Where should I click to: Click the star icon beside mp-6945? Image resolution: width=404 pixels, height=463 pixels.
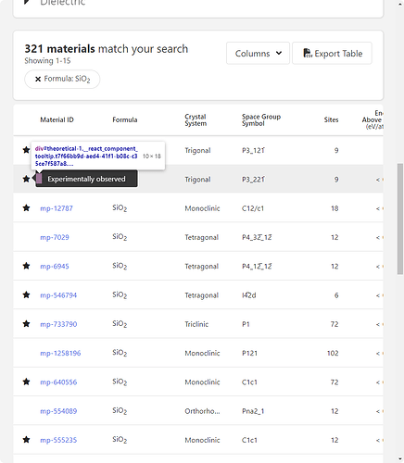26,266
